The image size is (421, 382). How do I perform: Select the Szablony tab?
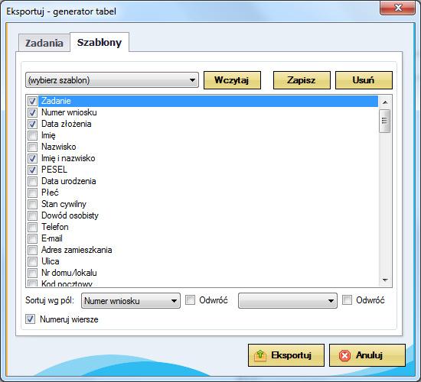tap(100, 42)
